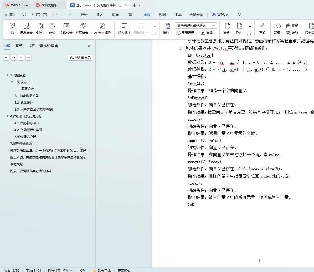Select the 画笔 pen tool
Screen dimensions: 314x272
[262, 26]
